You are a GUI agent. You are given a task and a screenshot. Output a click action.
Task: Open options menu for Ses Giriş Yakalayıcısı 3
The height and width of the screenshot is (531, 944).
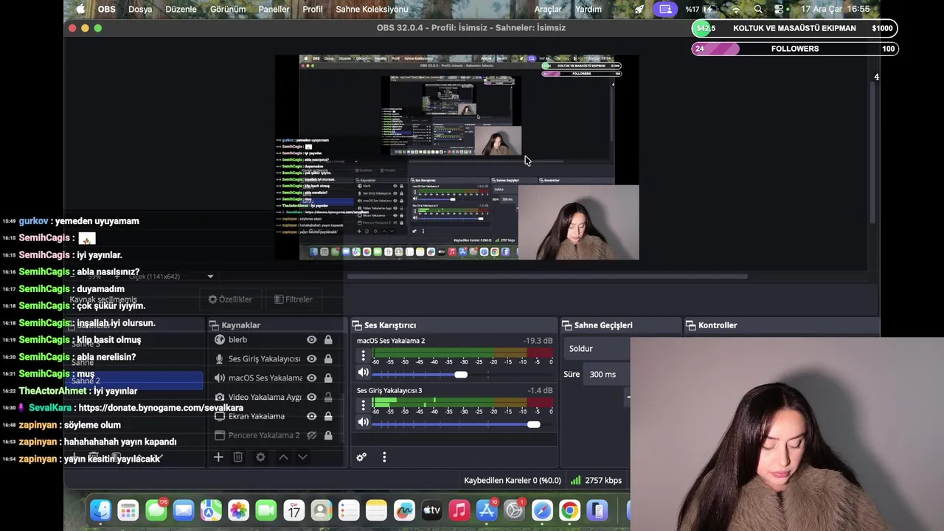[x=363, y=406]
